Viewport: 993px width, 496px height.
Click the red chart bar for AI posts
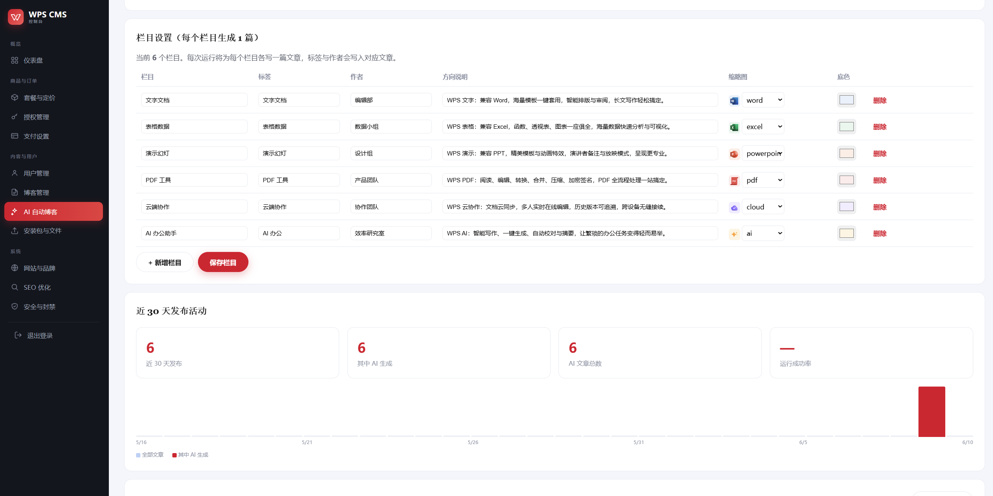coord(931,411)
